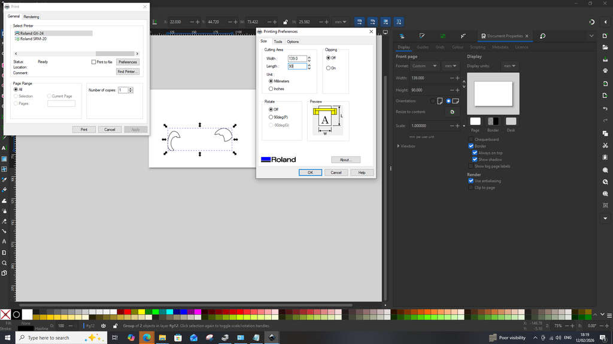Toggle layer visibility eye in status bar
The width and height of the screenshot is (613, 344).
coord(103,325)
